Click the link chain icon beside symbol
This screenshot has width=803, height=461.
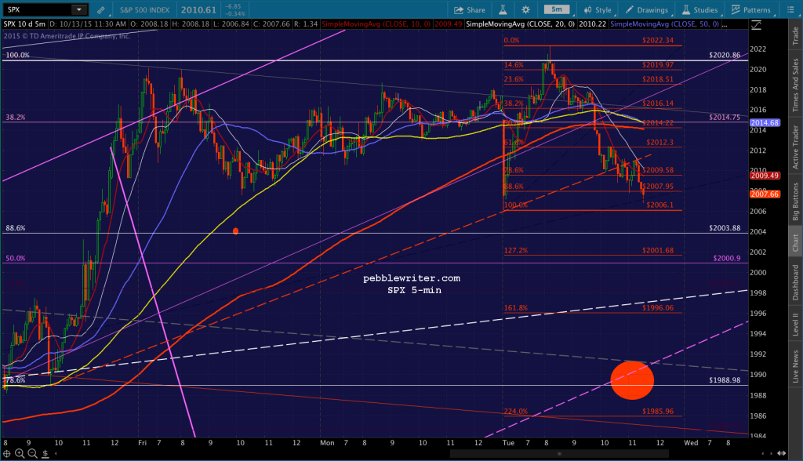(101, 9)
